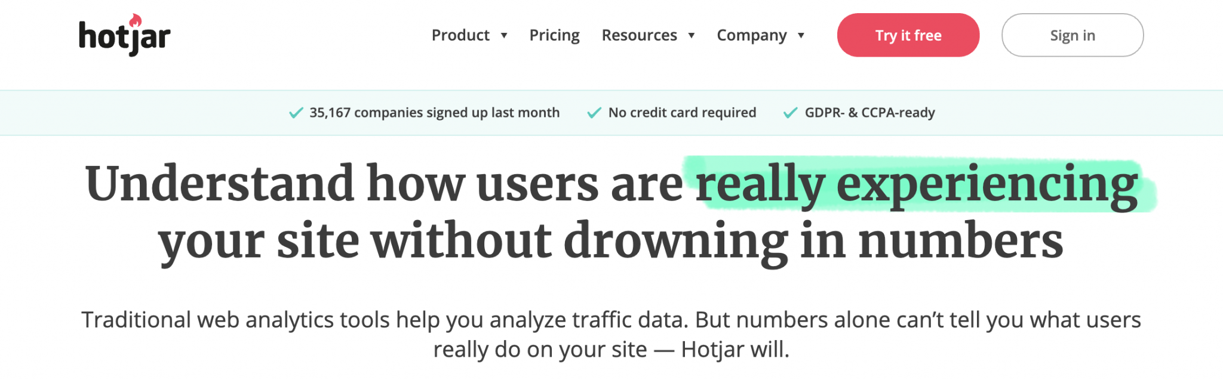
Task: Click the 'Traditional web analytics tools' paragraph
Action: click(x=611, y=335)
